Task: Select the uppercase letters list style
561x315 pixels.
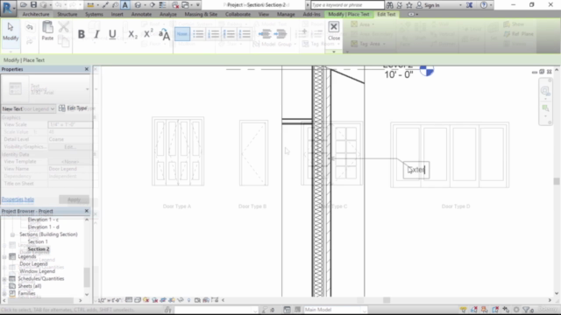Action: coord(245,34)
